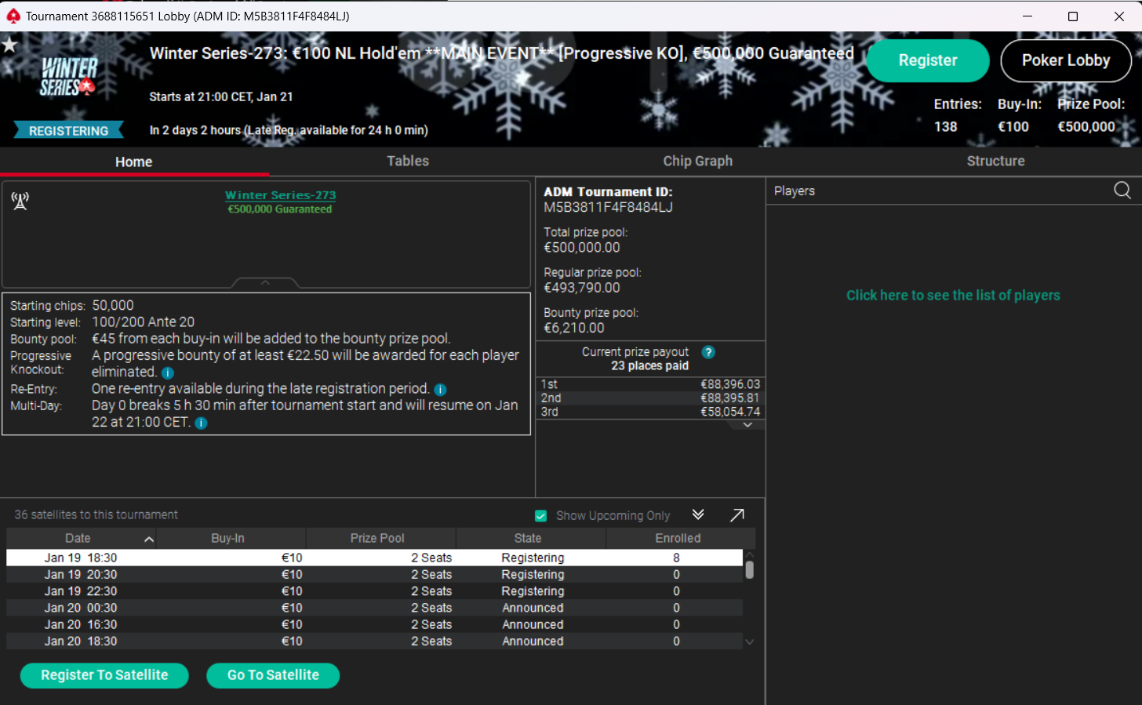
Task: Click here to see the list of players
Action: [x=953, y=296]
